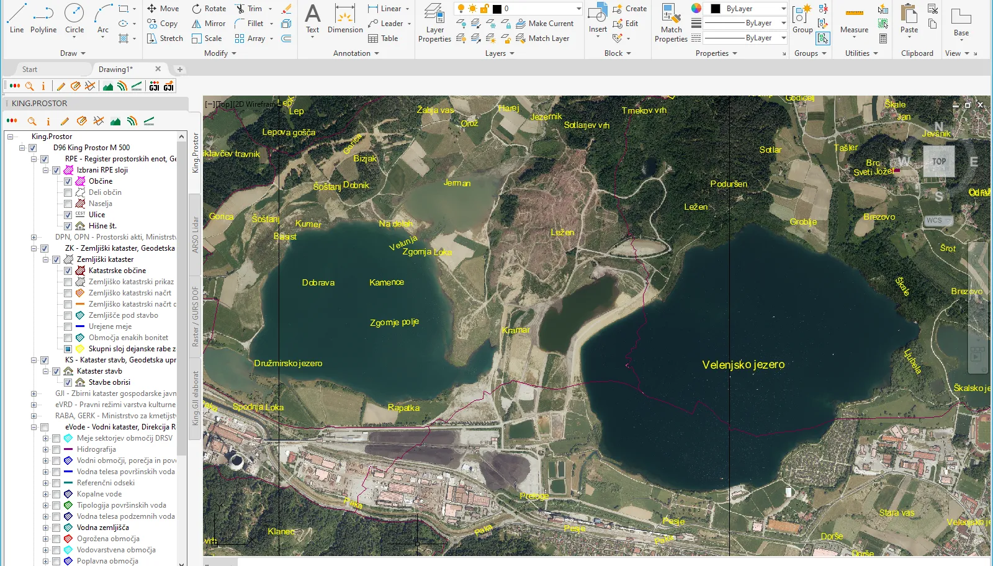This screenshot has height=566, width=993.
Task: Uncheck the Občine layer checkbox
Action: [68, 182]
